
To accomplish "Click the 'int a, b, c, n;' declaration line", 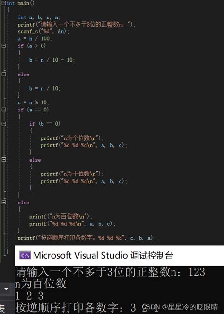I will pyautogui.click(x=39, y=18).
